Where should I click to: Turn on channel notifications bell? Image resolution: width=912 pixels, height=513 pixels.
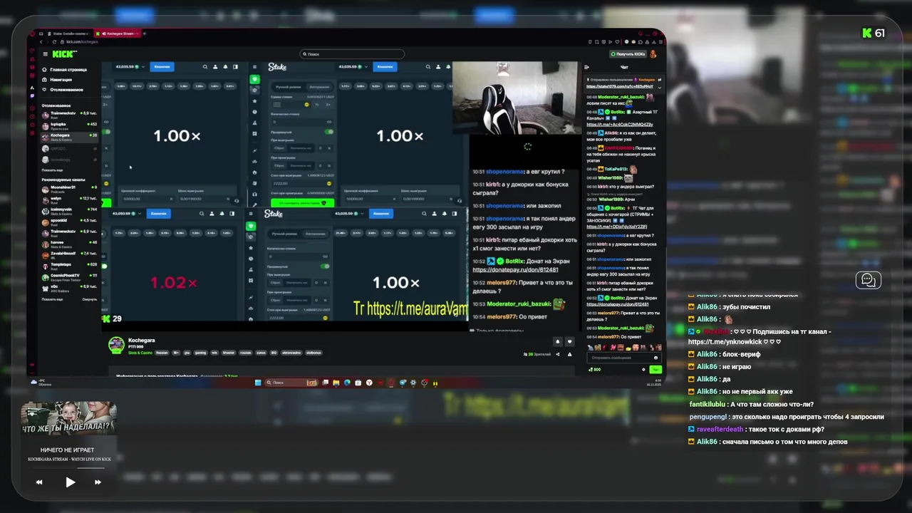click(x=557, y=342)
